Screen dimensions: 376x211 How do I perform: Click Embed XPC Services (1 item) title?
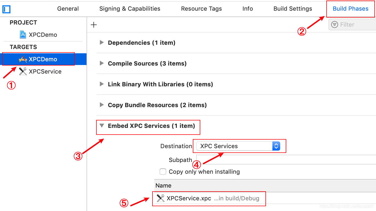[x=151, y=126]
